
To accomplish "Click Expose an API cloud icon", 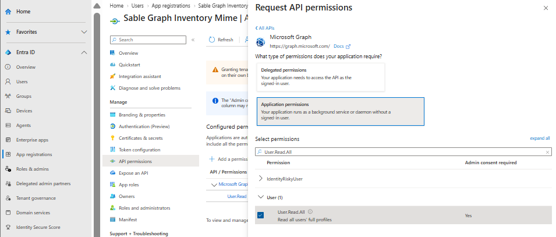I will point(113,173).
